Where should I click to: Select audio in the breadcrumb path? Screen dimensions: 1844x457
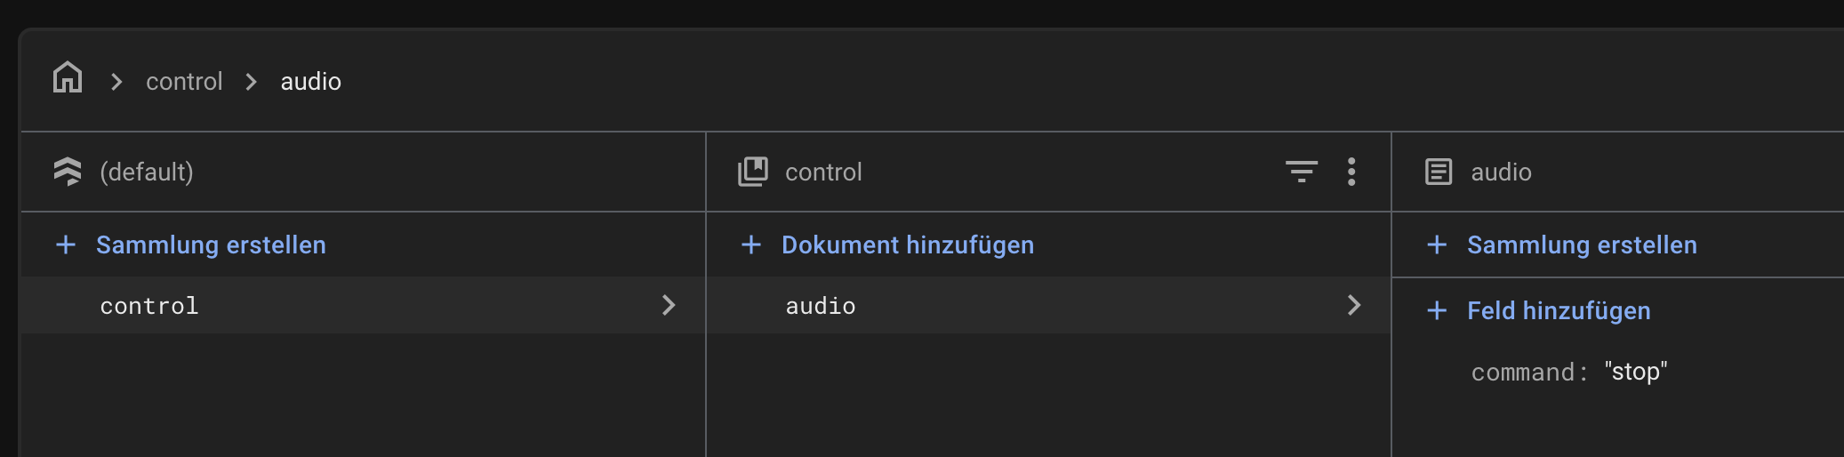(x=311, y=82)
